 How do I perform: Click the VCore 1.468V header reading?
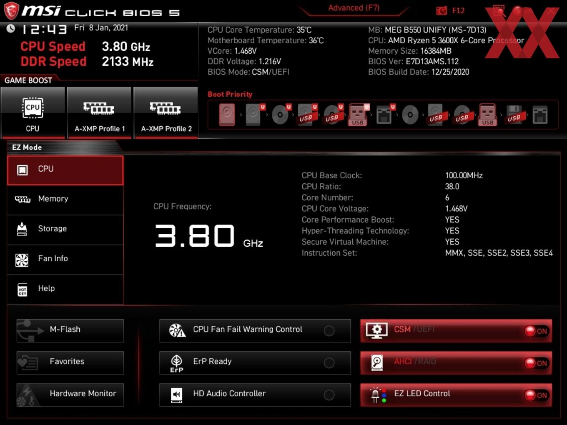pos(232,51)
